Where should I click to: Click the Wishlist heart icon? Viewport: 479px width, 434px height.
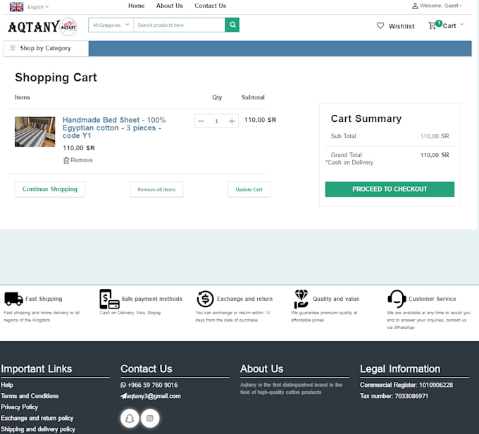380,25
